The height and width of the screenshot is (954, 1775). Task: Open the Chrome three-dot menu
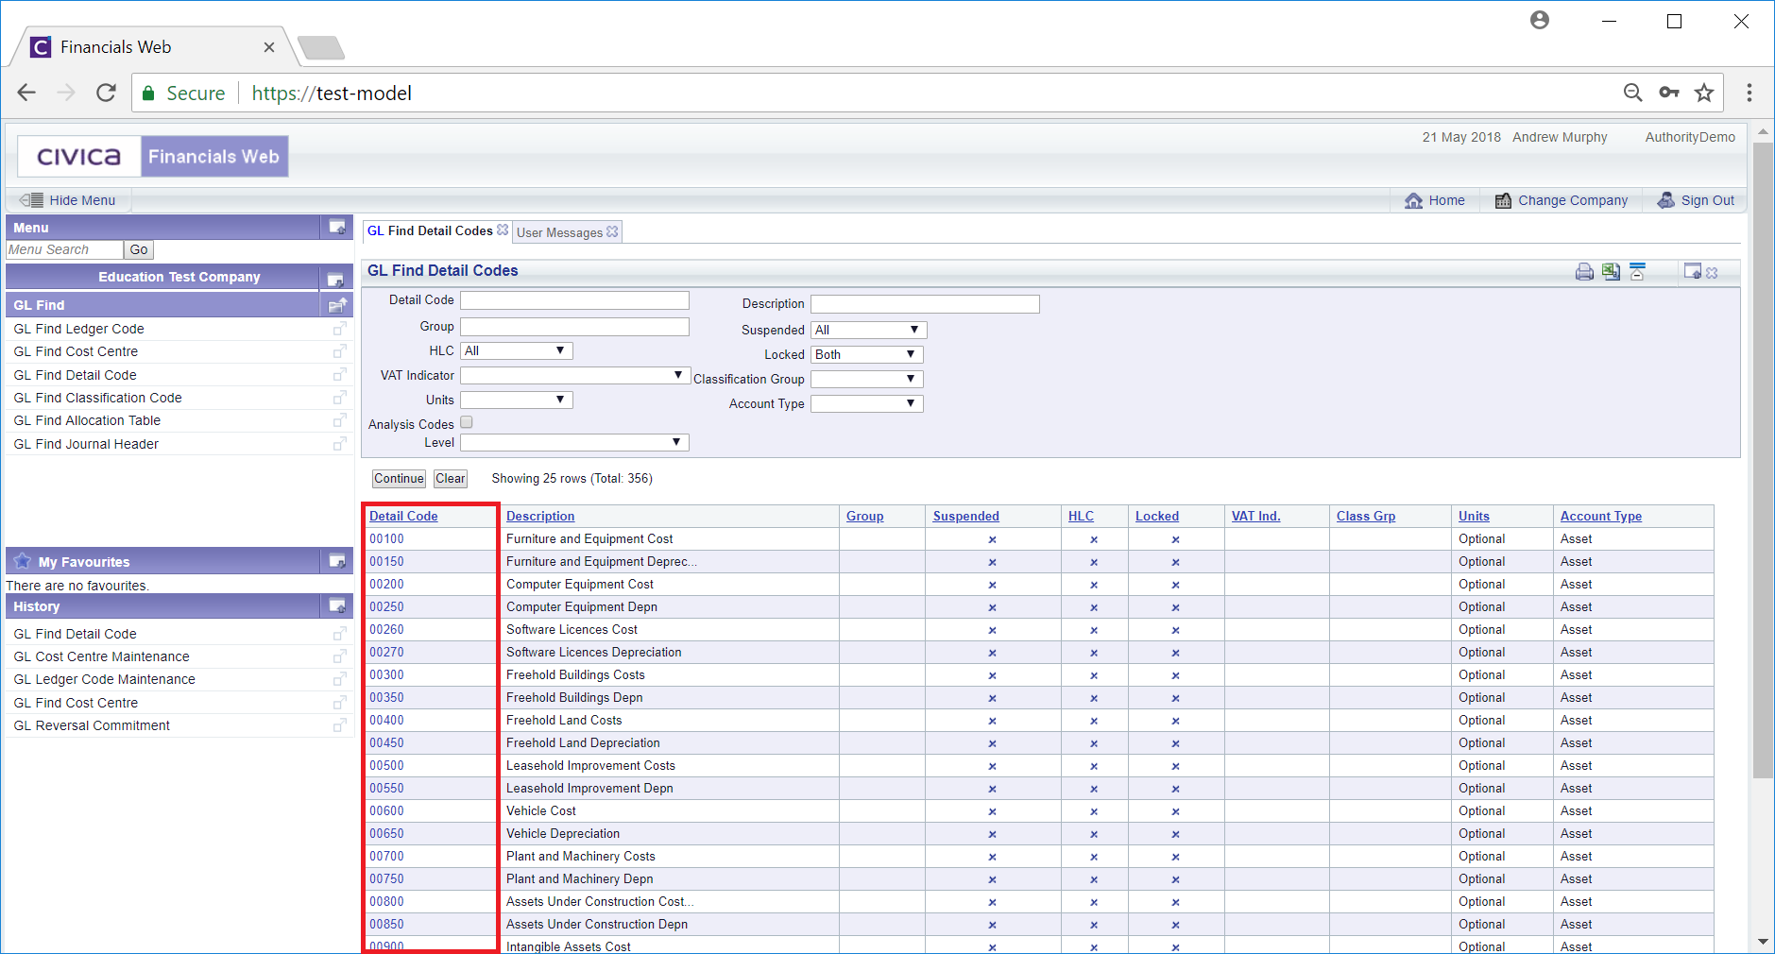[1749, 93]
